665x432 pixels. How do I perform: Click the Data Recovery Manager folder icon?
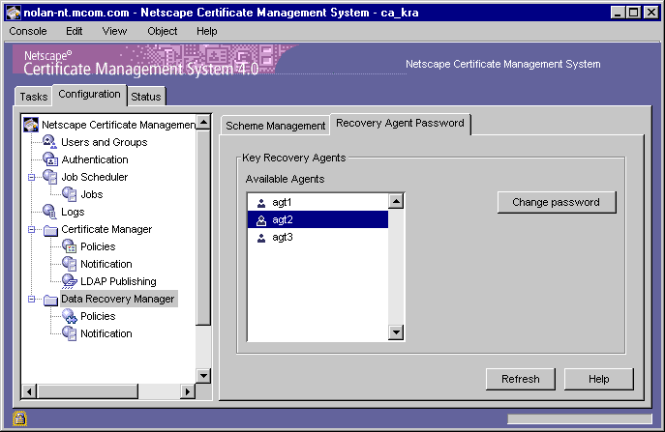50,300
